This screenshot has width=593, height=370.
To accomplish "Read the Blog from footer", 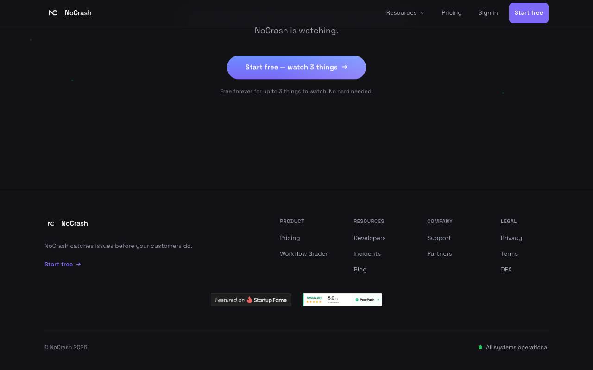I will pyautogui.click(x=360, y=270).
